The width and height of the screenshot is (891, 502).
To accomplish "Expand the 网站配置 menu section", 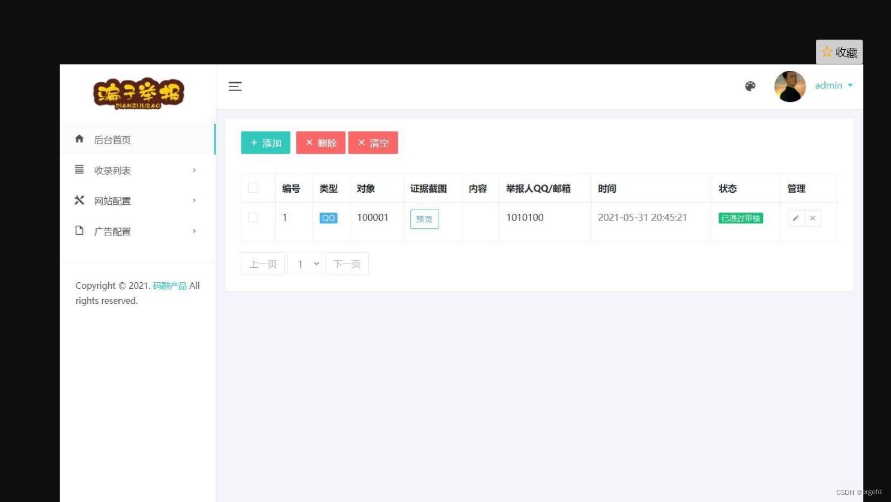I will click(113, 200).
